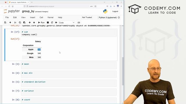Go back in the browser

point(2,6)
